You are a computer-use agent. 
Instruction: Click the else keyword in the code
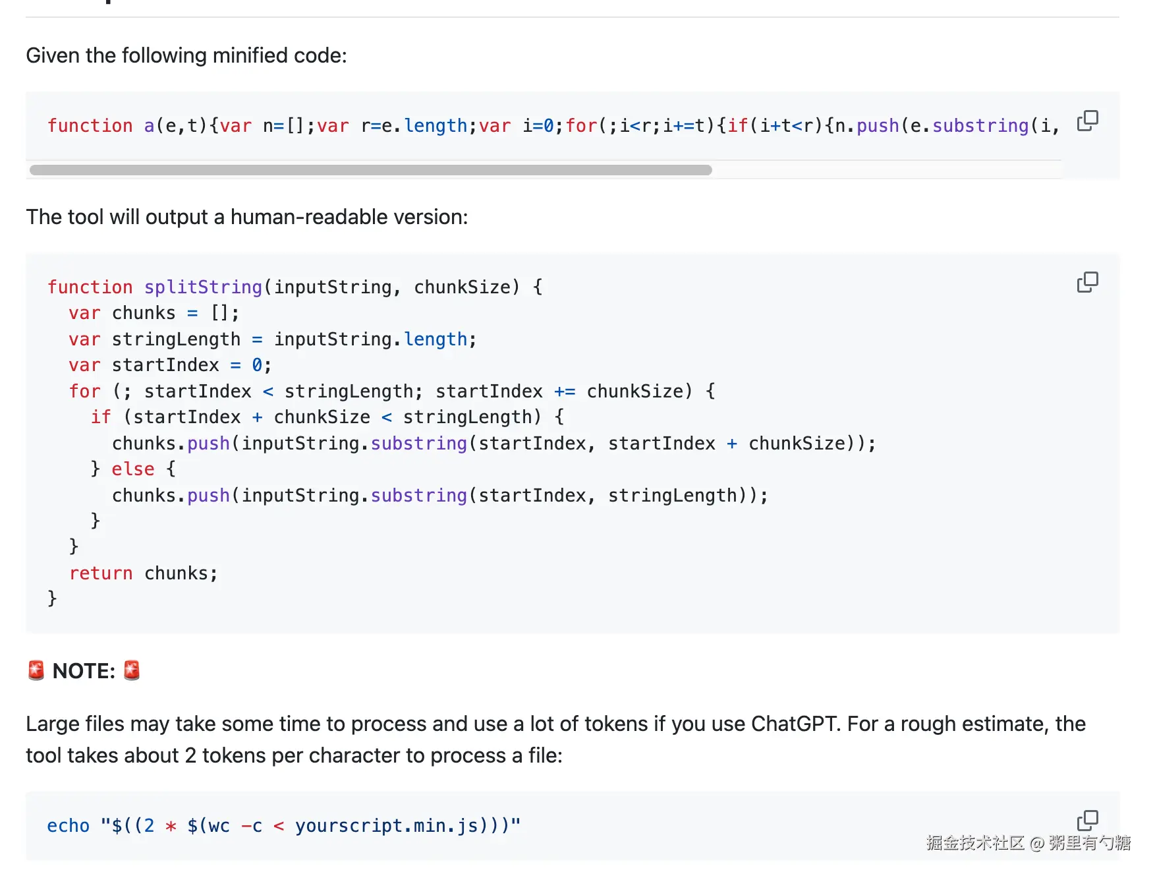pyautogui.click(x=133, y=469)
